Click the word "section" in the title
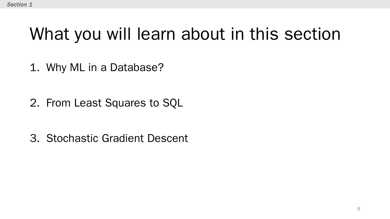This screenshot has width=390, height=219. click(312, 34)
